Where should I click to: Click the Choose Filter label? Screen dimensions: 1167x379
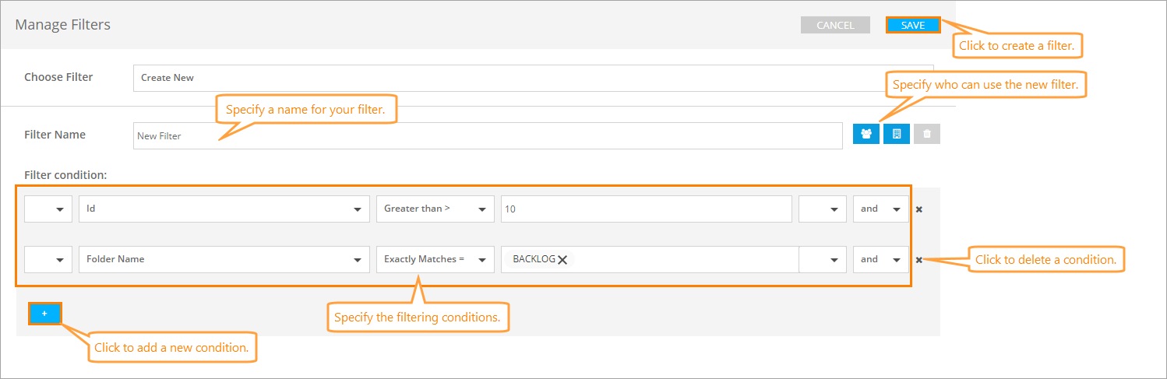tap(58, 77)
